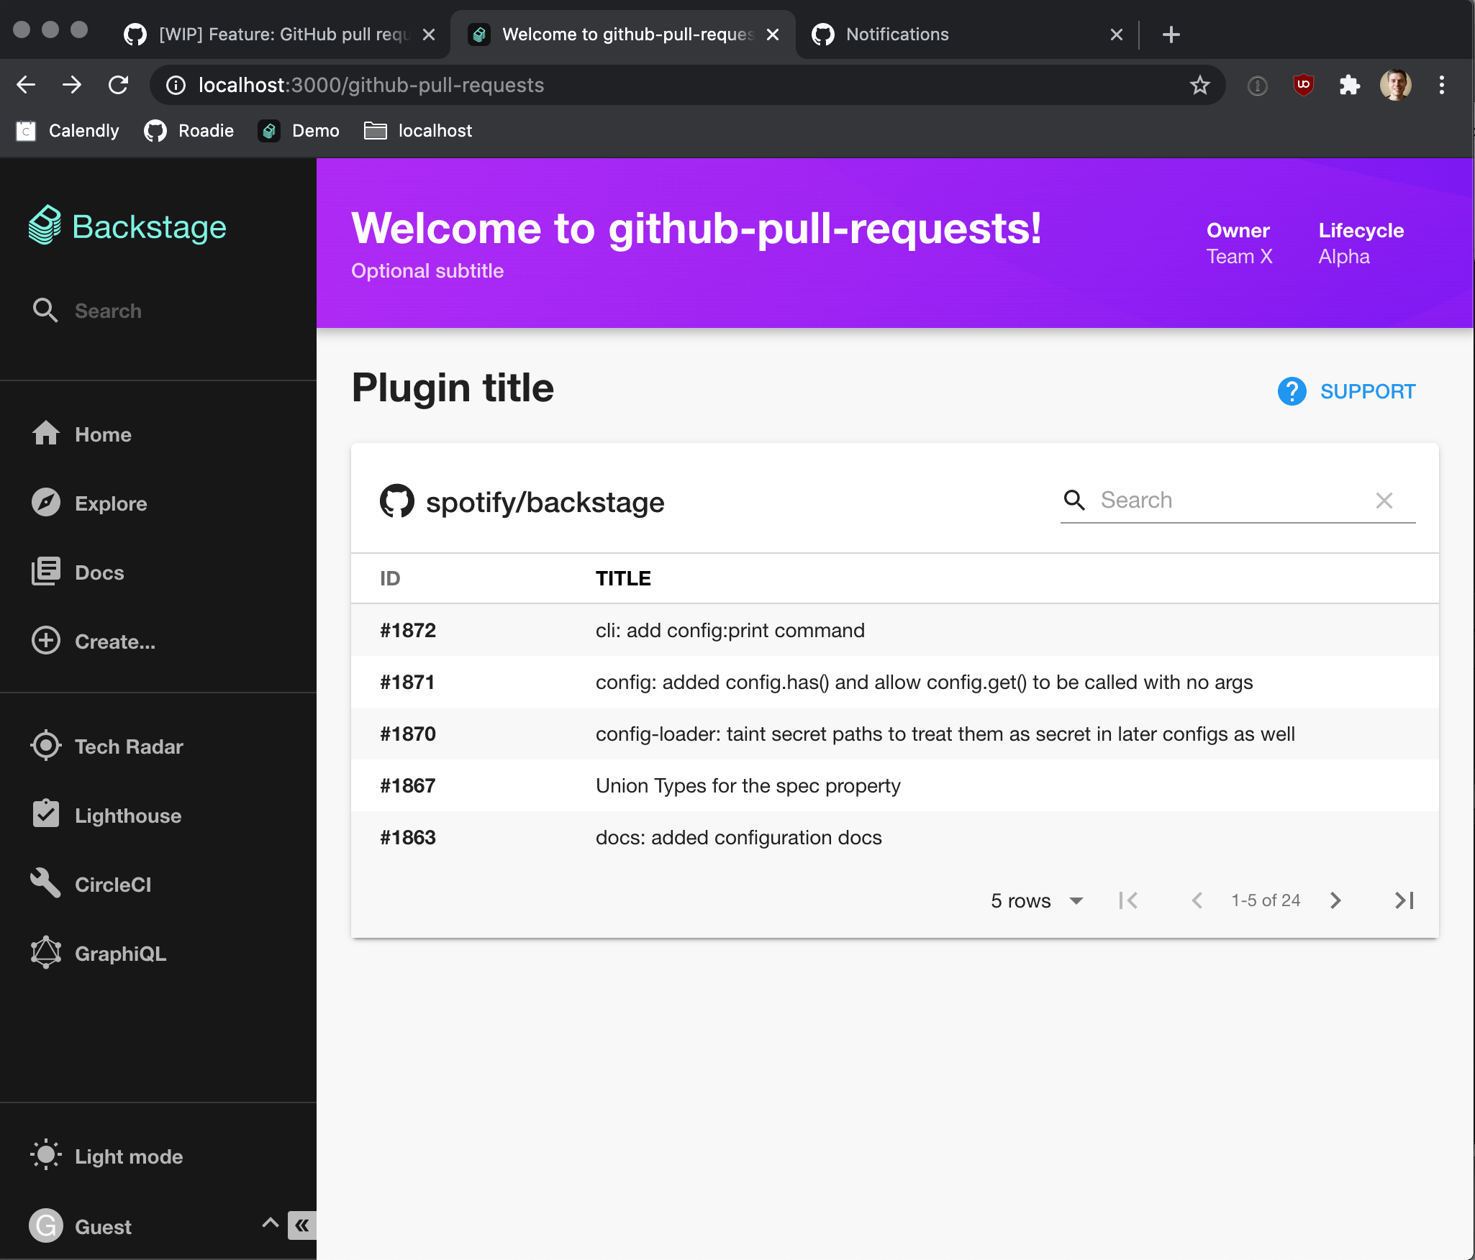
Task: Click 'Union Types for the spec property'
Action: [748, 785]
